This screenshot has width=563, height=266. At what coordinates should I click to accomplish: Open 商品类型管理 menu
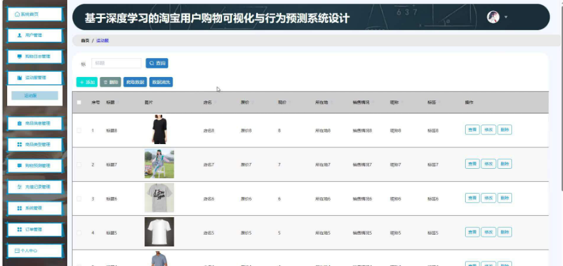(x=35, y=145)
